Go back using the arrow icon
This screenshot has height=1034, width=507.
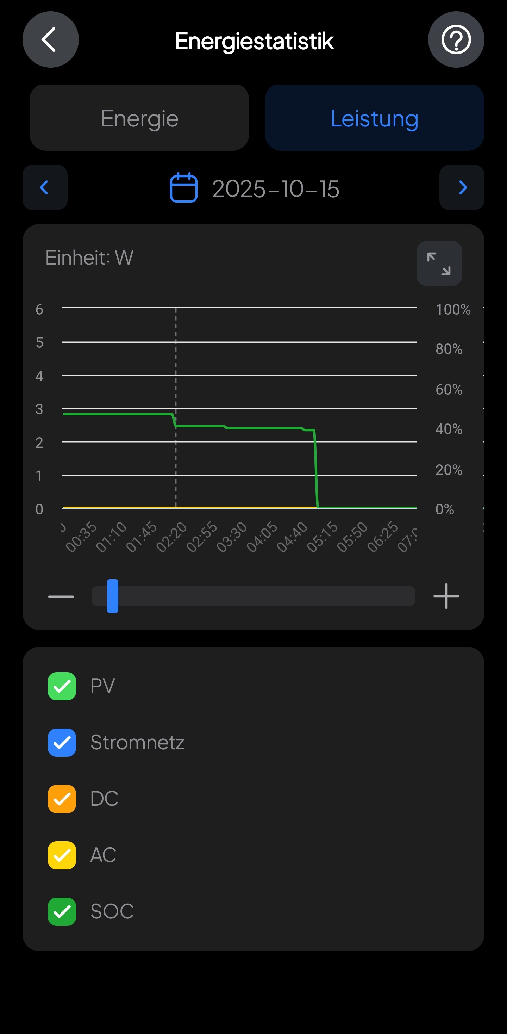[51, 39]
